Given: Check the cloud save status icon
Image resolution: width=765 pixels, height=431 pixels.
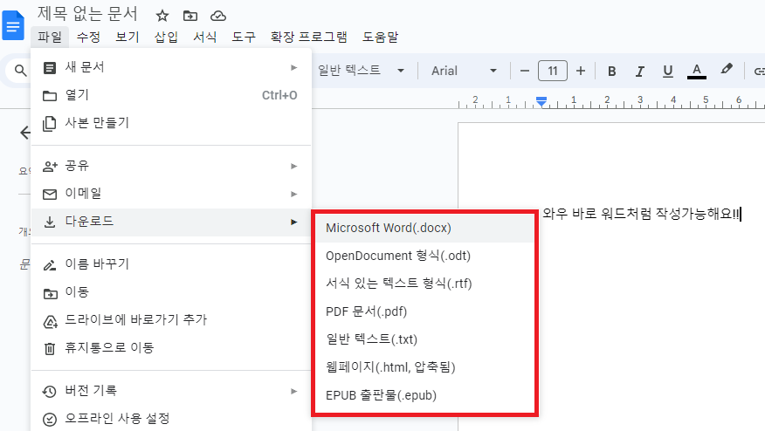Looking at the screenshot, I should point(218,16).
